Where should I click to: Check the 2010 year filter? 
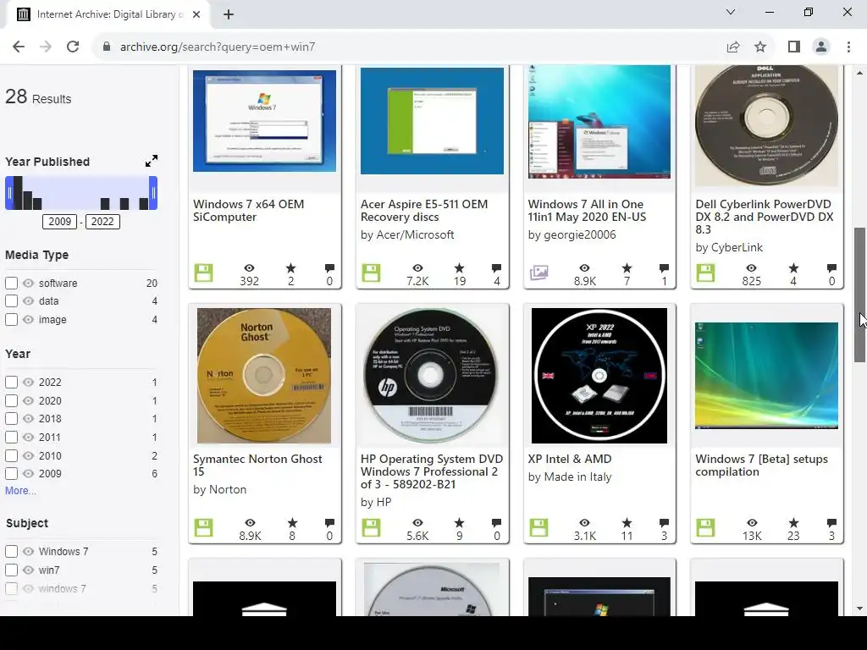11,456
